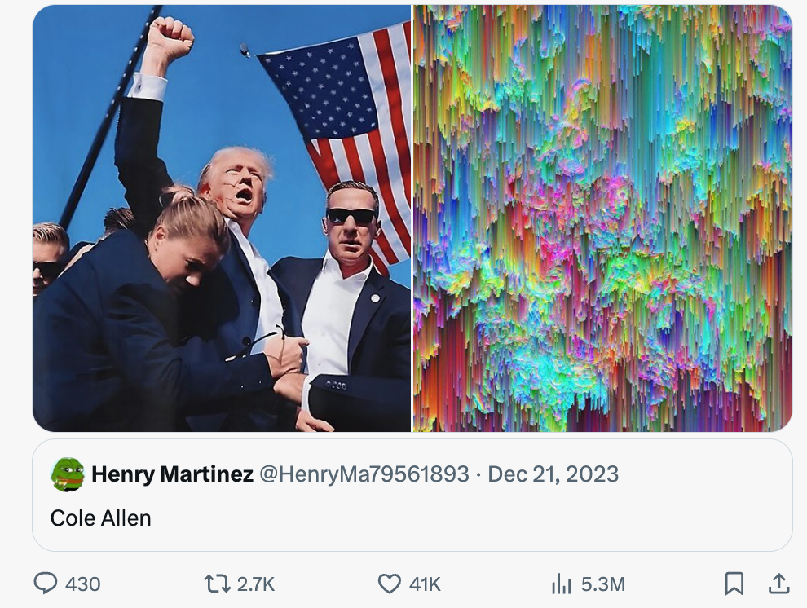Click the reply speech bubble icon
This screenshot has height=608, width=807.
click(x=46, y=584)
